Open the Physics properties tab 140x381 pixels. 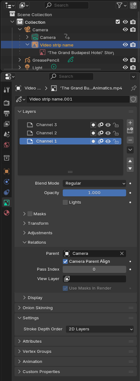(x=7, y=181)
